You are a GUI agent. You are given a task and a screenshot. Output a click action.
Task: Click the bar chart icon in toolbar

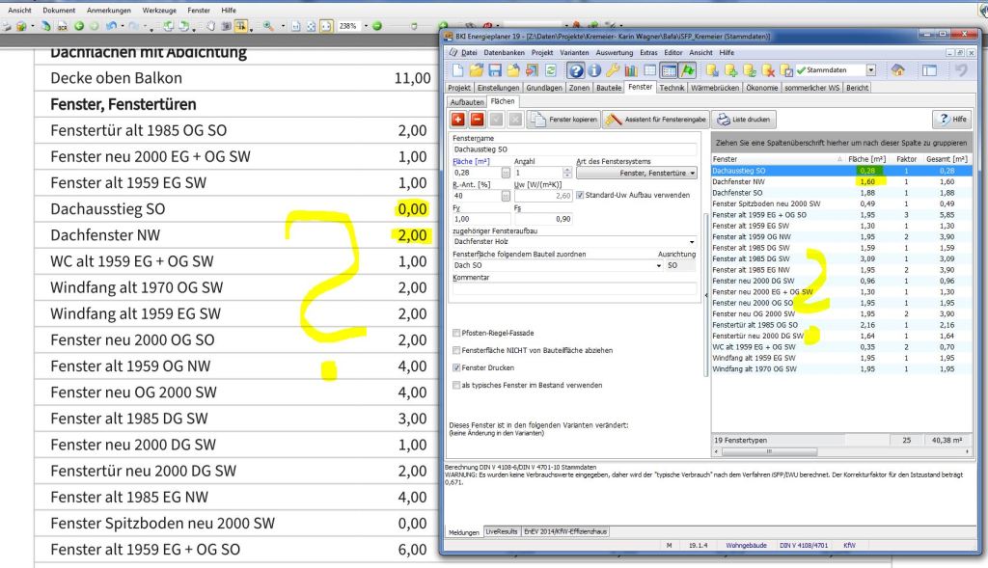pos(630,70)
